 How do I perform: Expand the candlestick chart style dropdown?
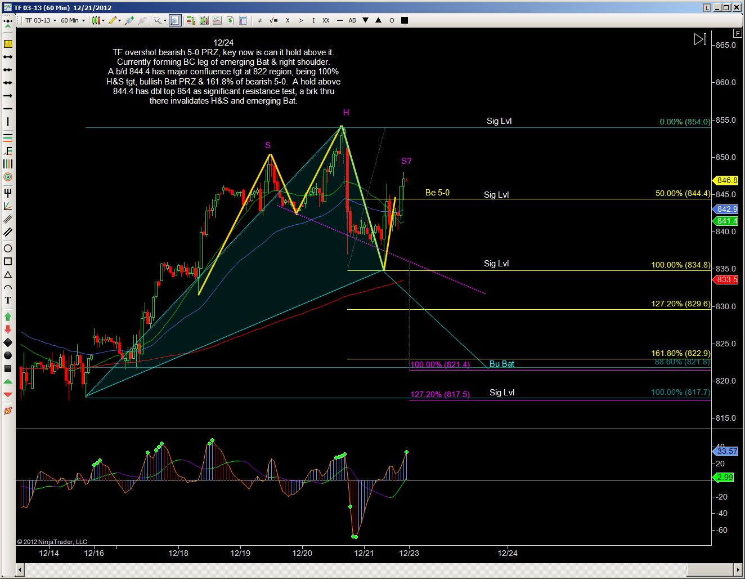tap(103, 20)
